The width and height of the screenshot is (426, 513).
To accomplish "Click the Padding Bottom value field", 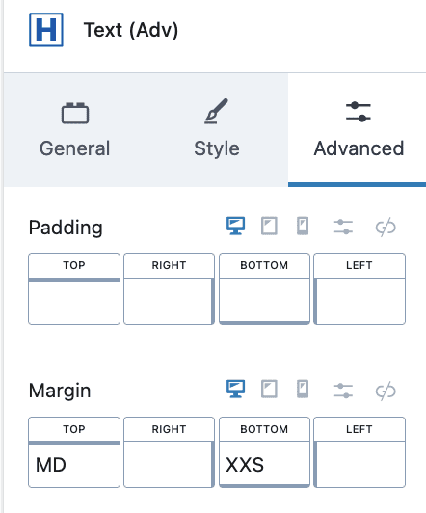I will point(264,302).
